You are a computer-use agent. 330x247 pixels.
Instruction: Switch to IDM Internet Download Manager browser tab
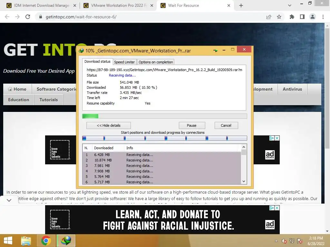point(42,5)
